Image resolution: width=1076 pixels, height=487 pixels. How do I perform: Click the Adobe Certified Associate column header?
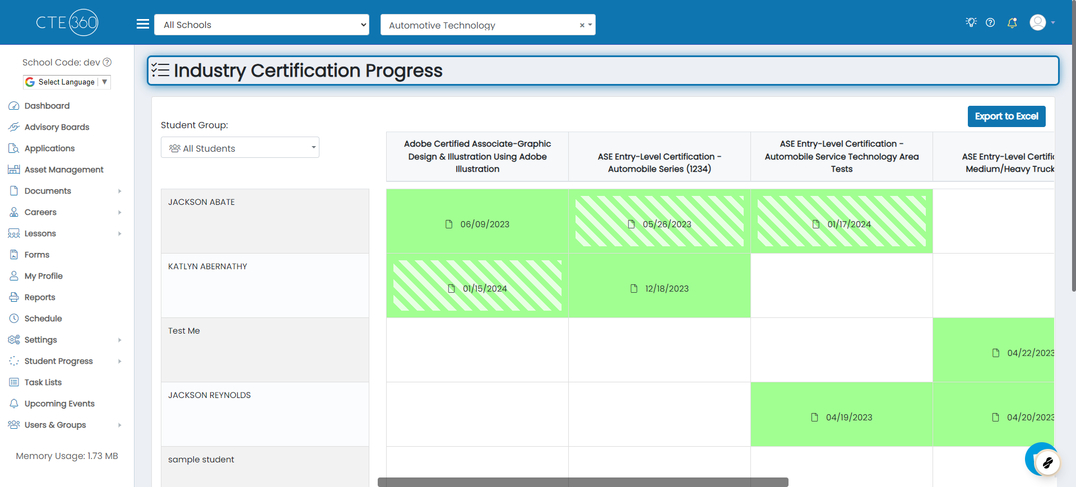tap(477, 157)
